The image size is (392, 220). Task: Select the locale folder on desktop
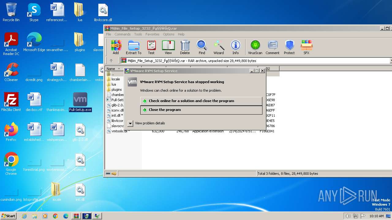pos(57,192)
